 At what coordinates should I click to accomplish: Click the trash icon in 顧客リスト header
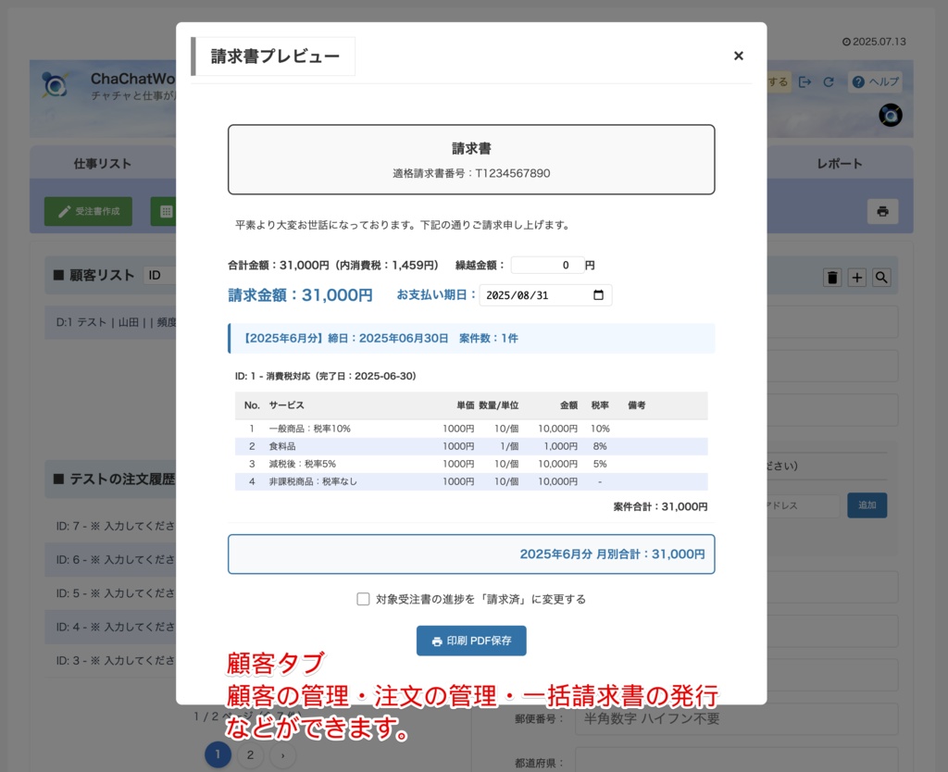click(x=832, y=276)
